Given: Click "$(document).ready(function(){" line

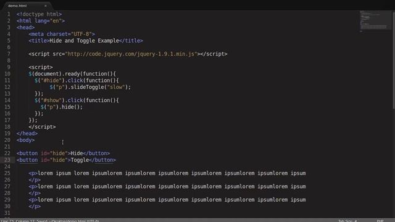Looking at the screenshot, I should [x=72, y=74].
